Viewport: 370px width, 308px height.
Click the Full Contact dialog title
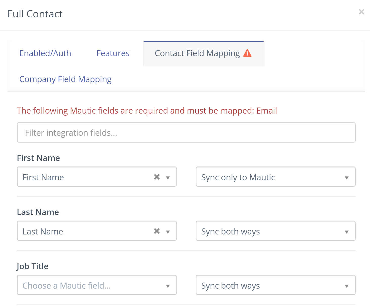point(35,14)
